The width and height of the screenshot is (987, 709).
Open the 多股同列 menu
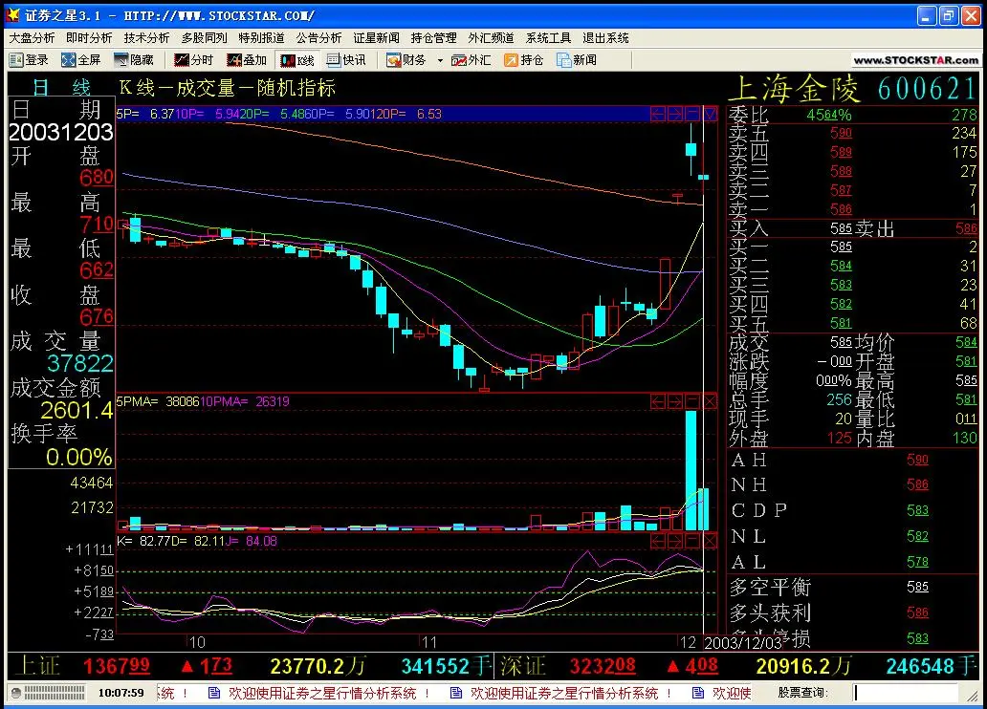(204, 38)
